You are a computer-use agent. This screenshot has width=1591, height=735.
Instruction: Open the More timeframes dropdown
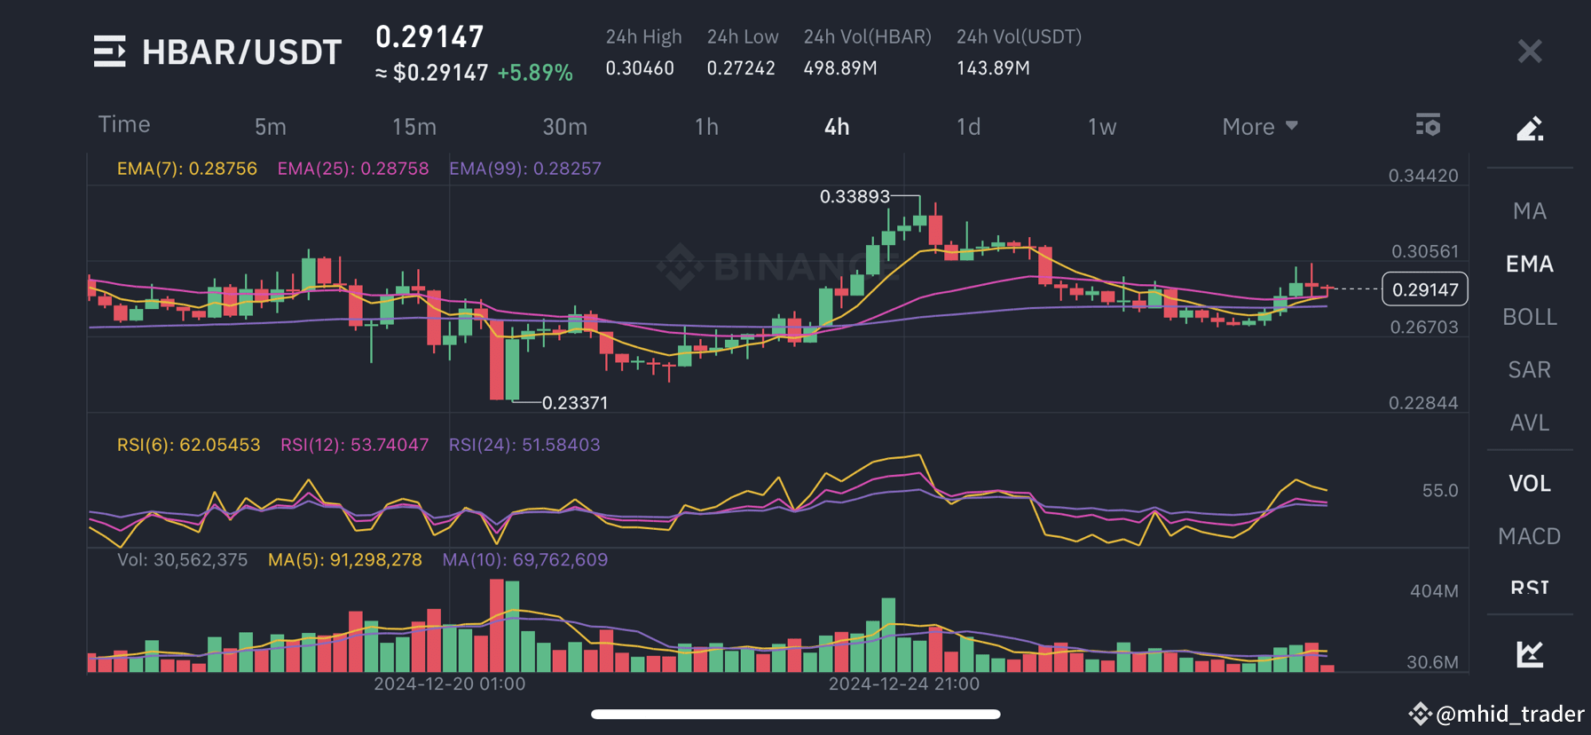pyautogui.click(x=1258, y=126)
